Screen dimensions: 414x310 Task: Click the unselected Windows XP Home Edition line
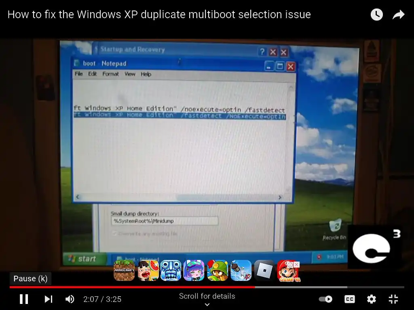(179, 109)
